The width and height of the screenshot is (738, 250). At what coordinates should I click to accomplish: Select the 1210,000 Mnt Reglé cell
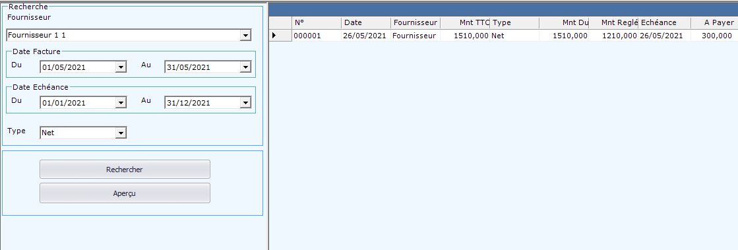613,36
